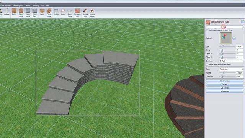Adjust the Size slider
Viewport: 245px width, 138px height.
point(223,46)
